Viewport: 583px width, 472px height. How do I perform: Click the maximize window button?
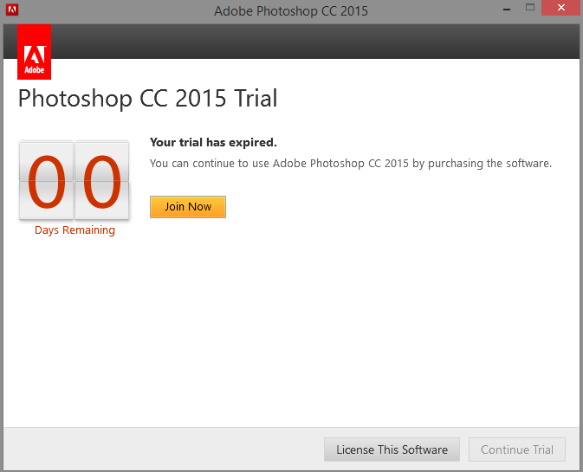[x=530, y=7]
